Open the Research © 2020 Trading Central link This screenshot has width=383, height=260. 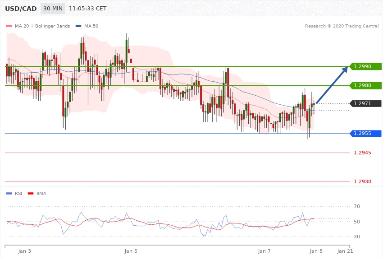pyautogui.click(x=342, y=26)
